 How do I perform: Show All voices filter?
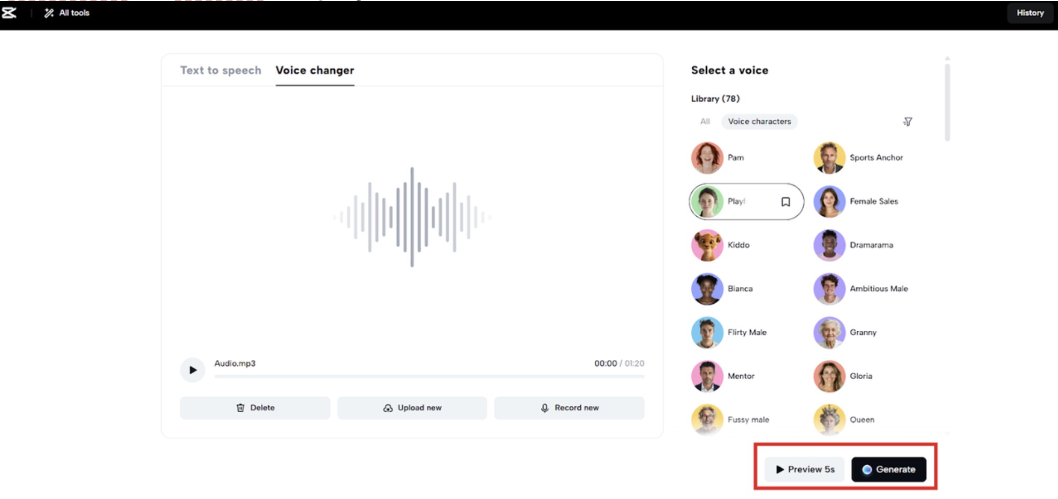coord(705,122)
